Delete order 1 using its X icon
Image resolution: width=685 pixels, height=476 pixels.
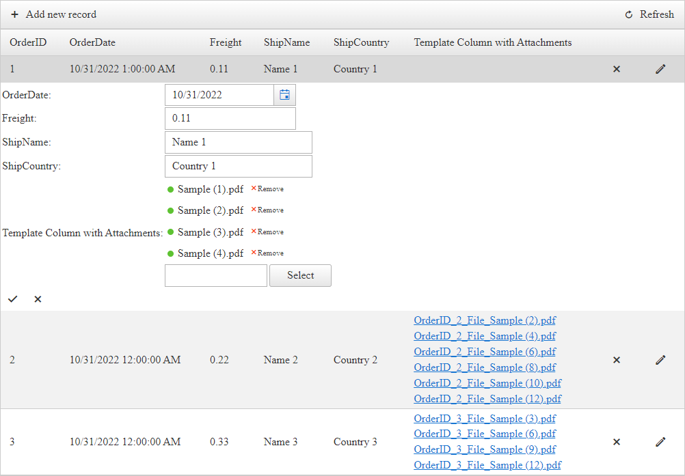617,69
